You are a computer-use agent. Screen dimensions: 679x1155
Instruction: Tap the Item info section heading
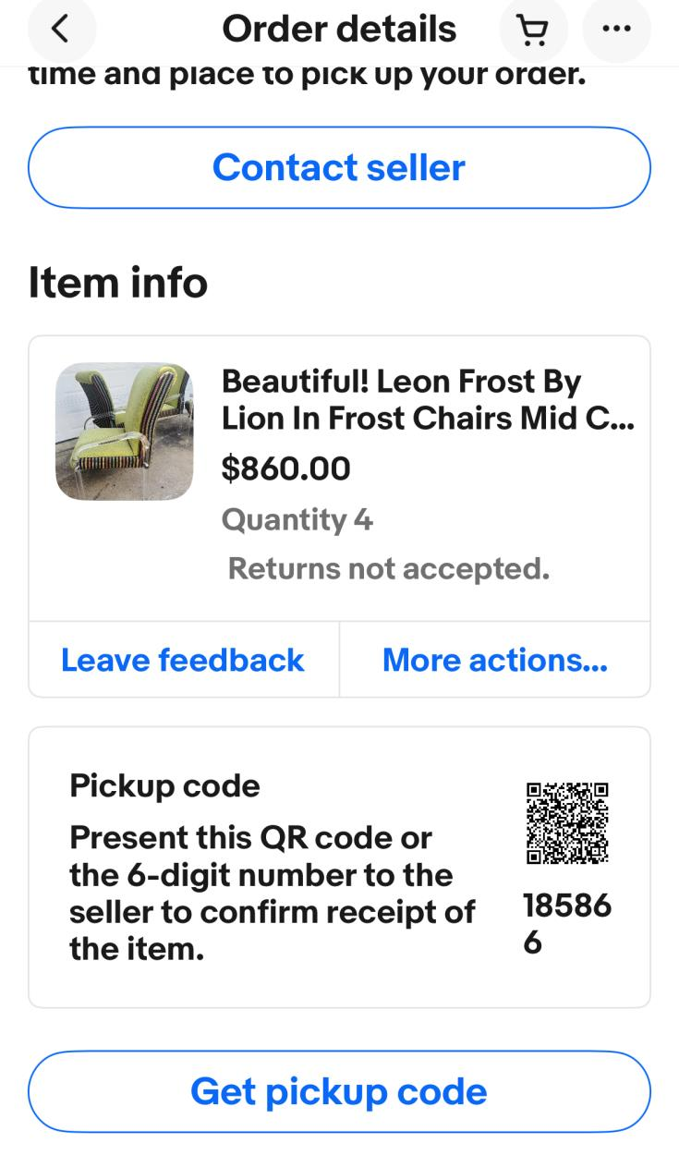point(118,283)
